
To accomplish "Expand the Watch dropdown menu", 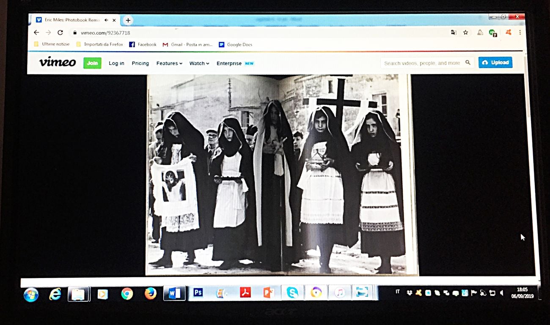I will pos(199,63).
